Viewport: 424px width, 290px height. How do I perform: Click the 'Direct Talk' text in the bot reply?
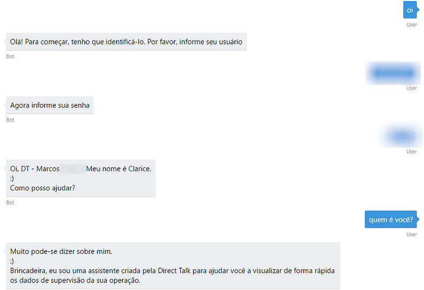coord(174,271)
